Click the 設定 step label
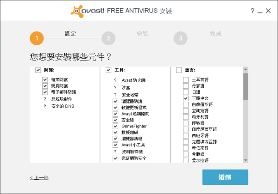This screenshot has height=194, width=278. point(70,34)
